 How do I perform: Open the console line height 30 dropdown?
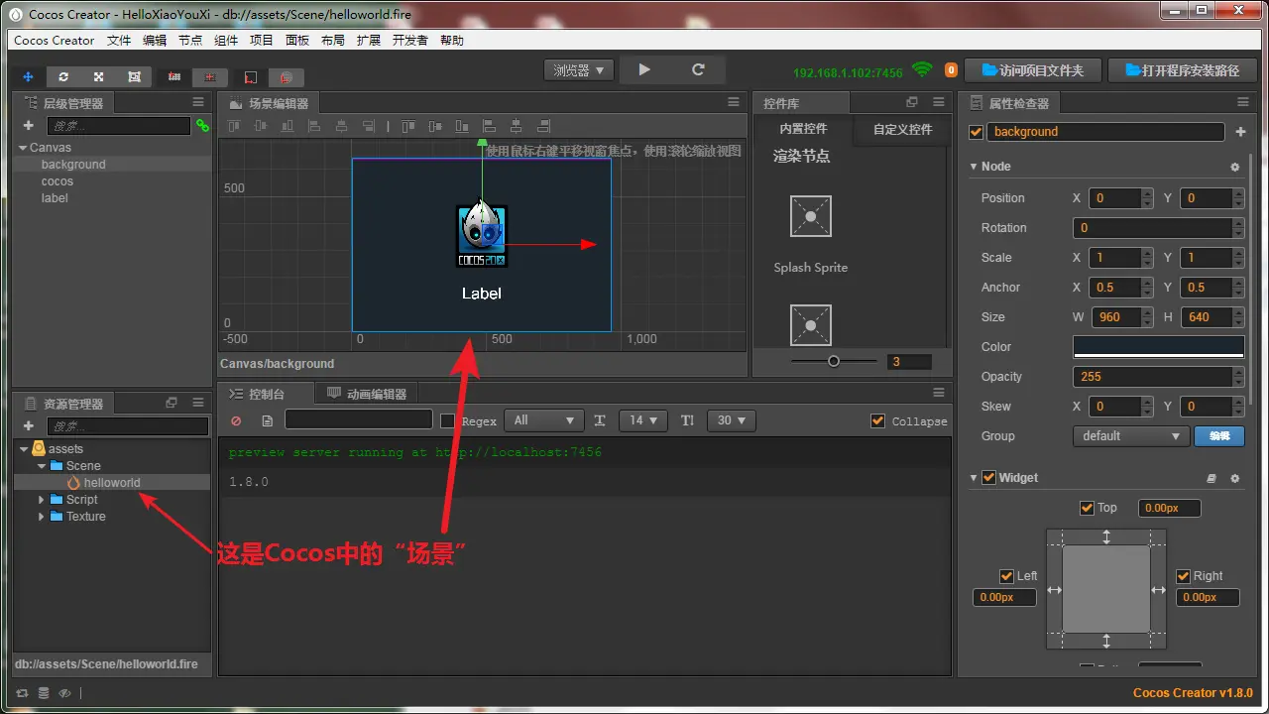point(732,420)
